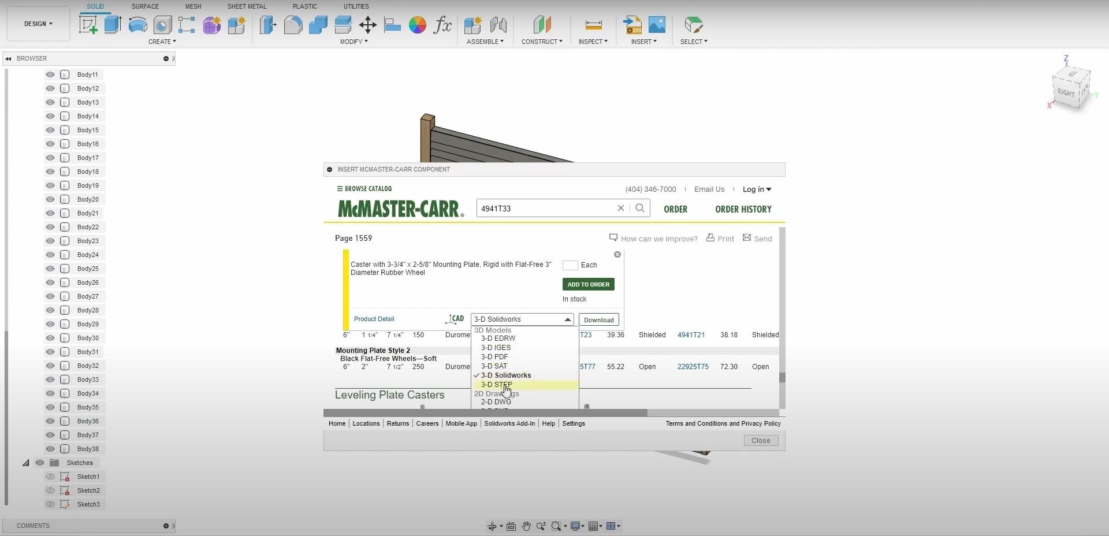Select the Offset Plane construct tool
1109x536 pixels.
(x=542, y=25)
